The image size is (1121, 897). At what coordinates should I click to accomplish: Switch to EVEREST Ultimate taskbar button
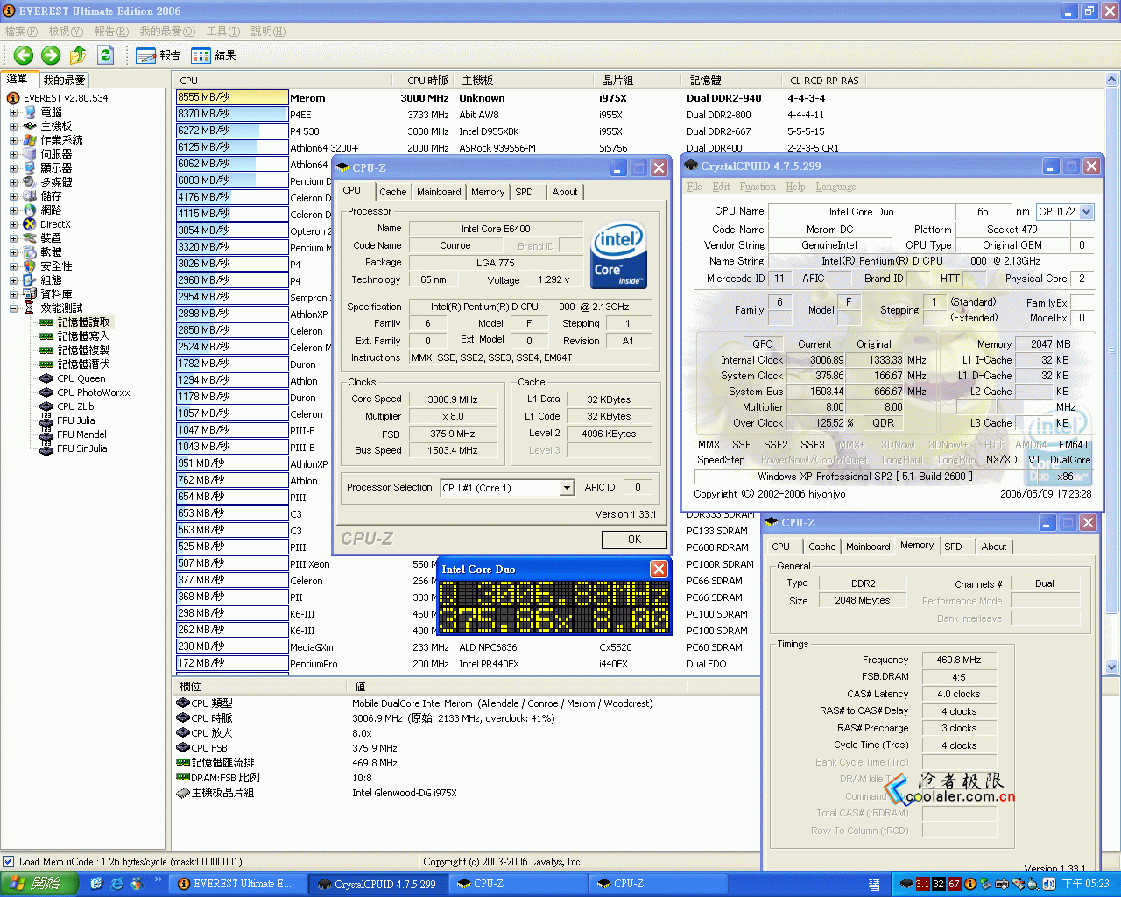click(236, 885)
